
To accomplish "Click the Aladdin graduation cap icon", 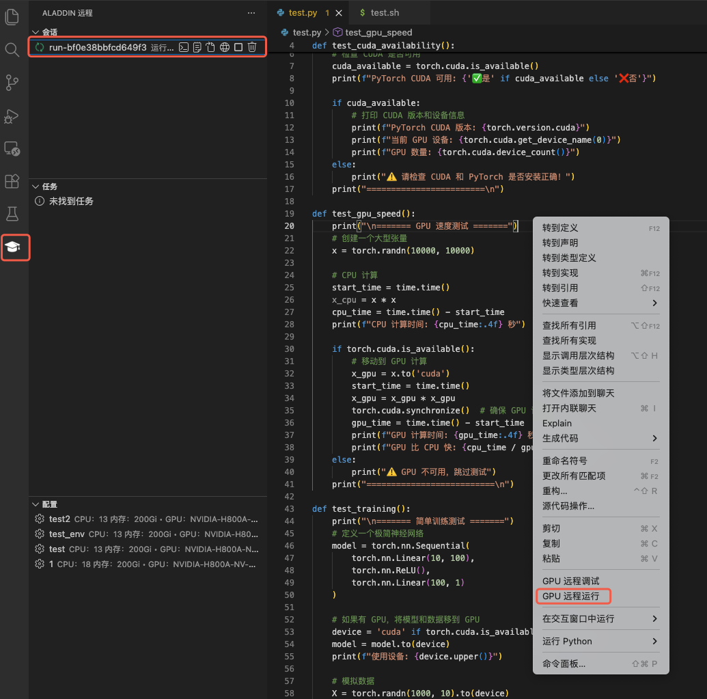I will (13, 247).
